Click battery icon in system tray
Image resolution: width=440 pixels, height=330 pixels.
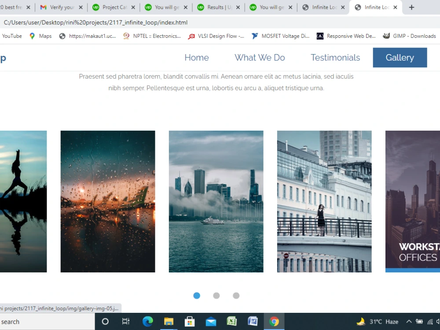click(x=419, y=322)
